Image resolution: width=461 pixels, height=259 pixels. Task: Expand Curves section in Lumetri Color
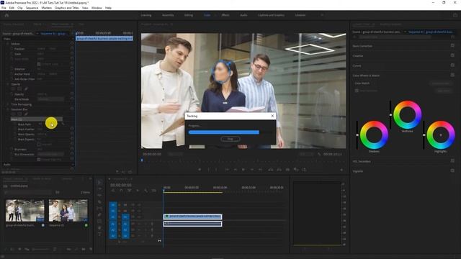point(357,65)
